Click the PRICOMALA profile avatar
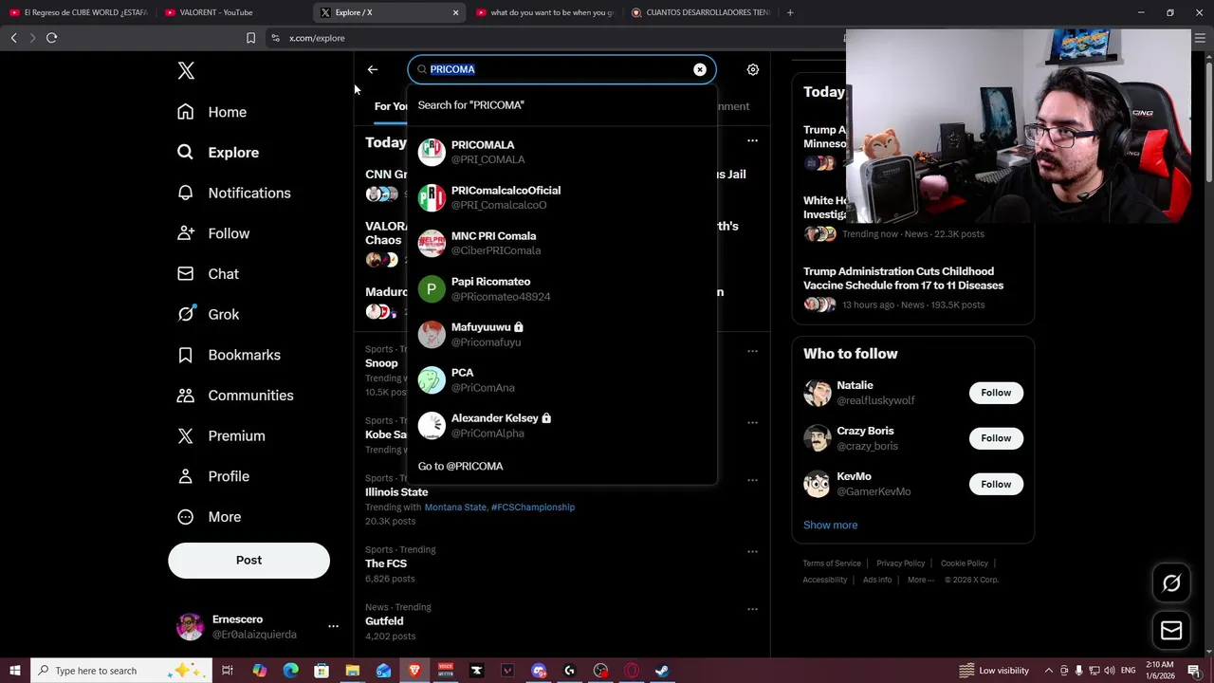 pyautogui.click(x=432, y=152)
